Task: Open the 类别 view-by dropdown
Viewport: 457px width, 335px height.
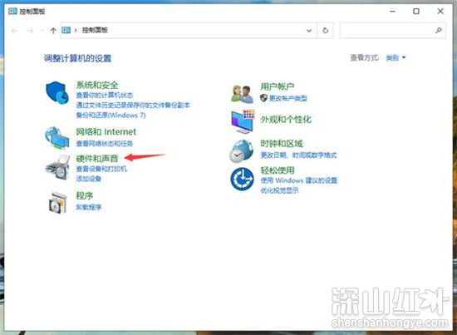Action: [x=396, y=57]
